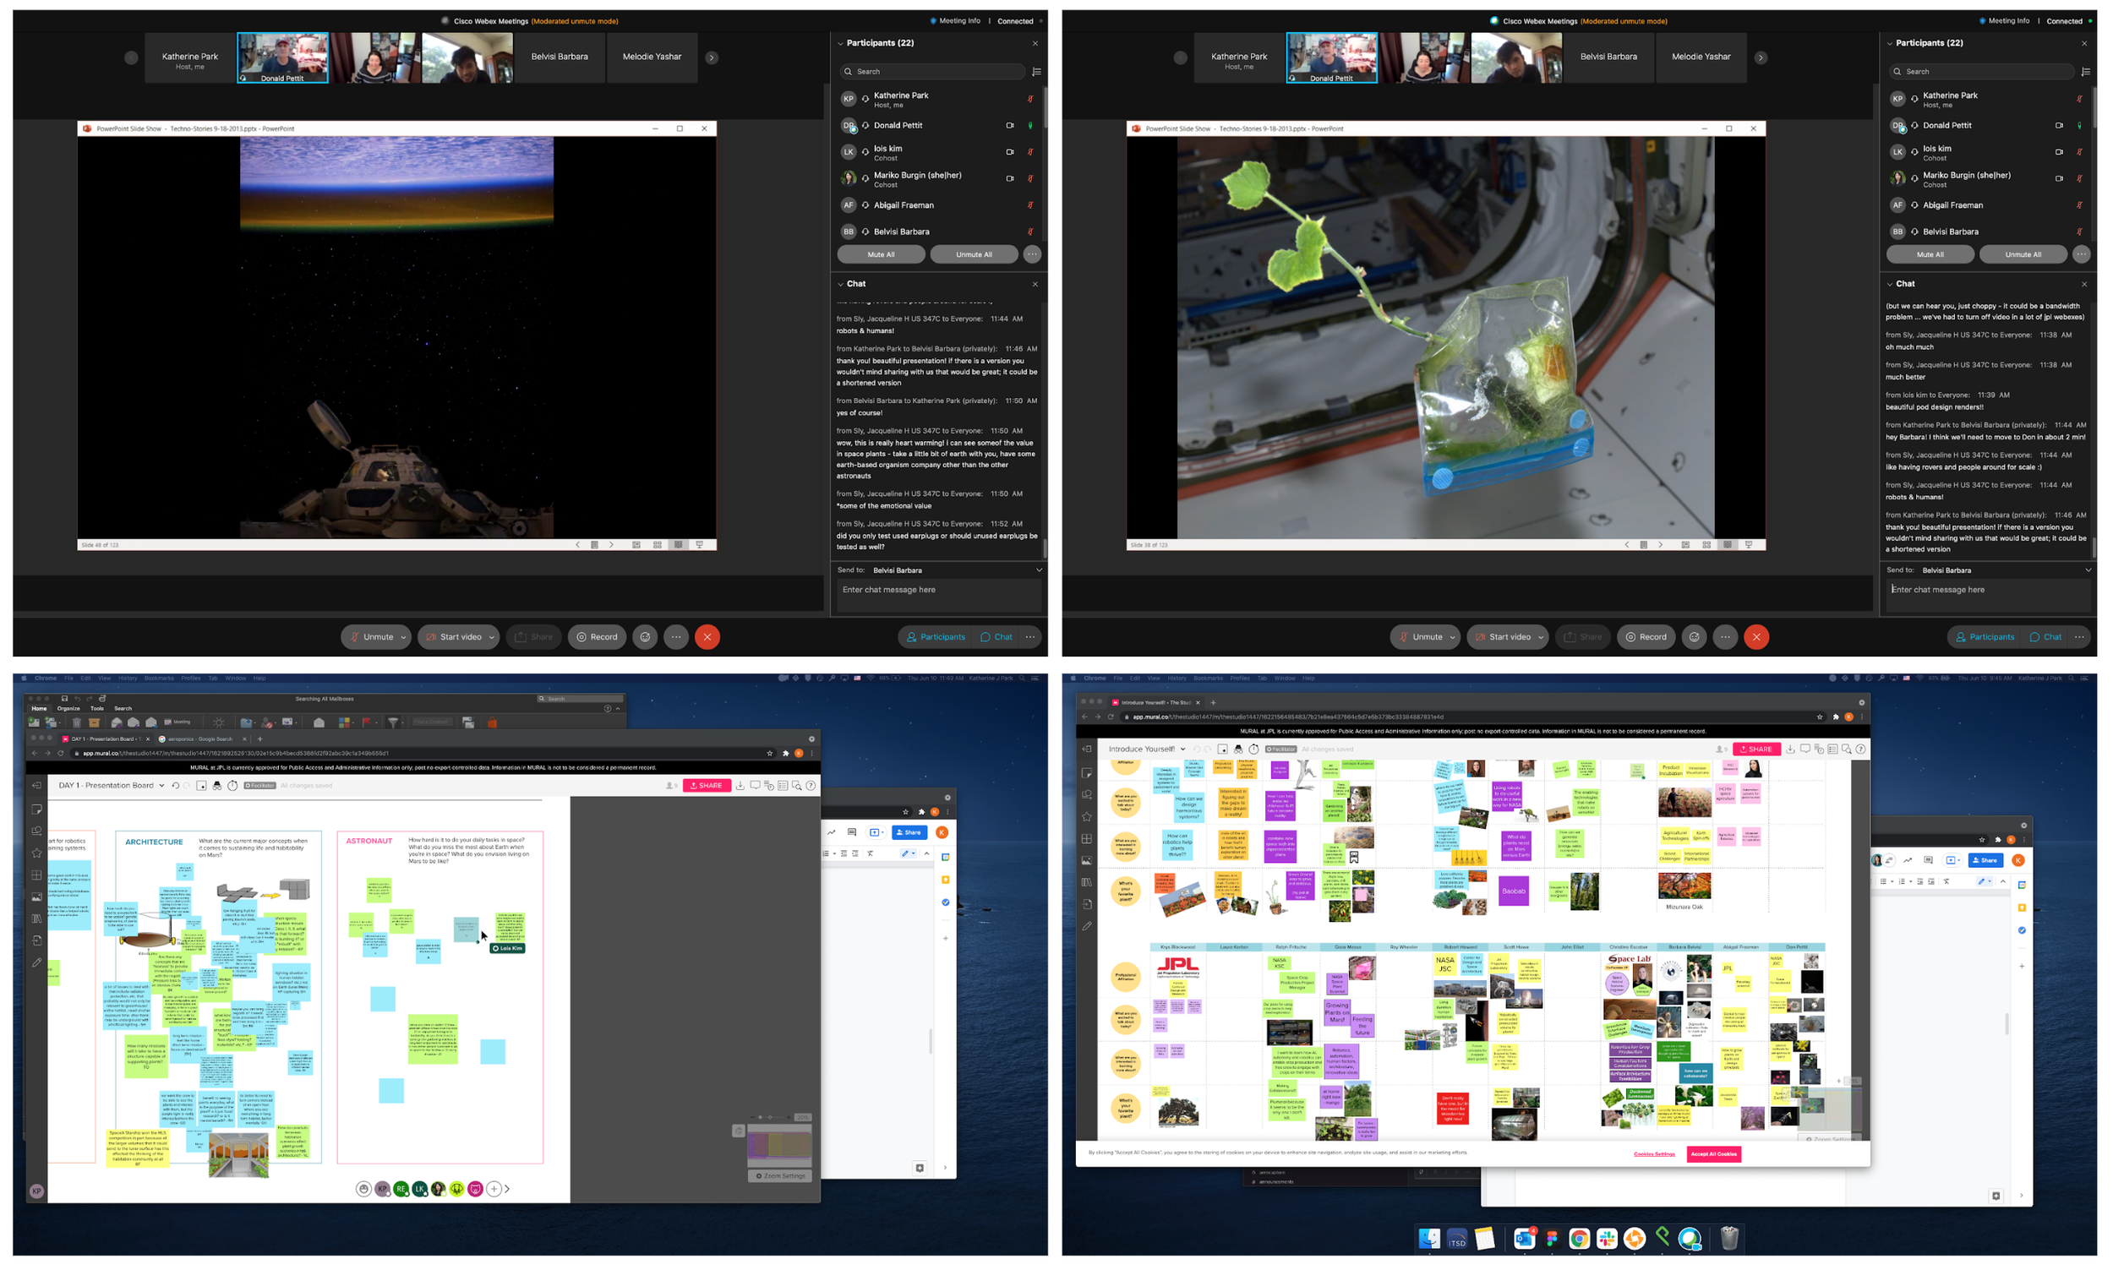This screenshot has height=1270, width=2113.
Task: End the meeting in the aurora-slide Webex window
Action: pyautogui.click(x=707, y=637)
